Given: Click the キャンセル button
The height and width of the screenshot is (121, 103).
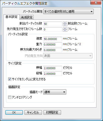Looking at the screenshot, I should (x=33, y=112).
